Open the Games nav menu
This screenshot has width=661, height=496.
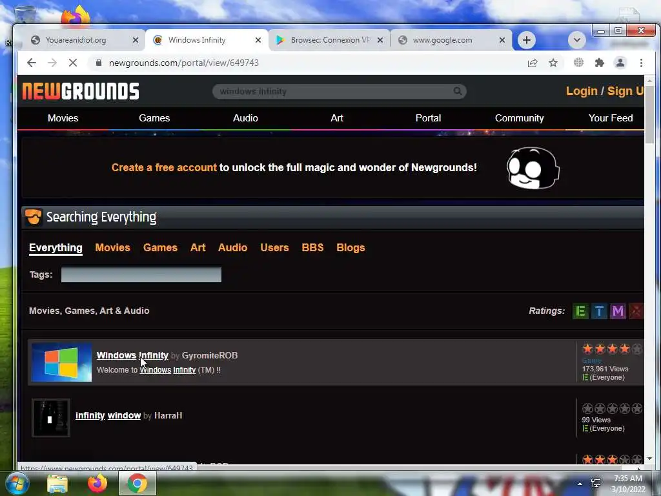pyautogui.click(x=154, y=118)
